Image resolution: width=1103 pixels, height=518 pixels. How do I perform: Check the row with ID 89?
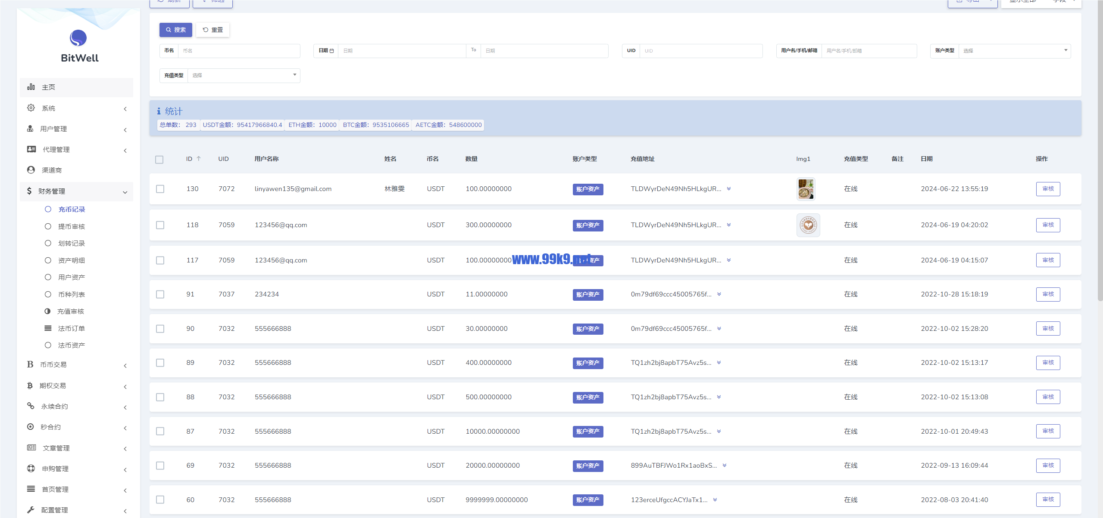tap(160, 363)
